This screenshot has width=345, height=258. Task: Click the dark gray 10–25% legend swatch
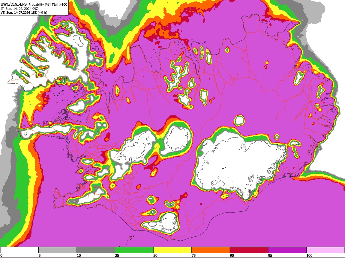96,250
